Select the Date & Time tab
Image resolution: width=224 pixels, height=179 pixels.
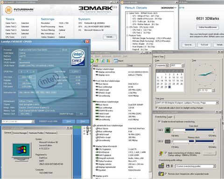coord(158,56)
